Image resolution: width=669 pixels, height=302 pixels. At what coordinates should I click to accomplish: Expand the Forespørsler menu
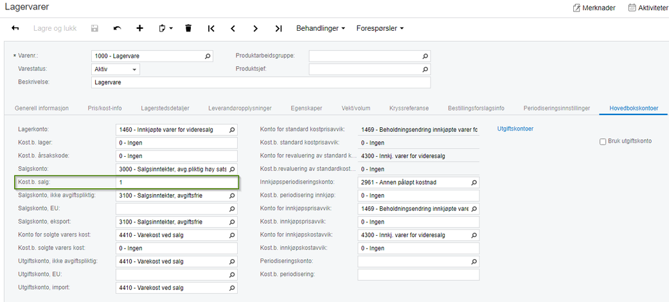(380, 29)
